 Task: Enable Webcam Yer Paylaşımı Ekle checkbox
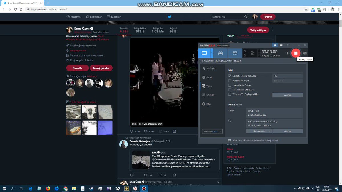230,94
